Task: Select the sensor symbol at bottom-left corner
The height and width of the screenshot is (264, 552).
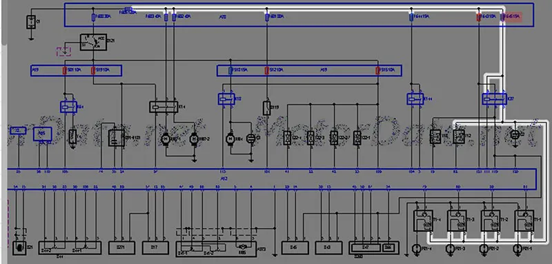Action: 19,248
